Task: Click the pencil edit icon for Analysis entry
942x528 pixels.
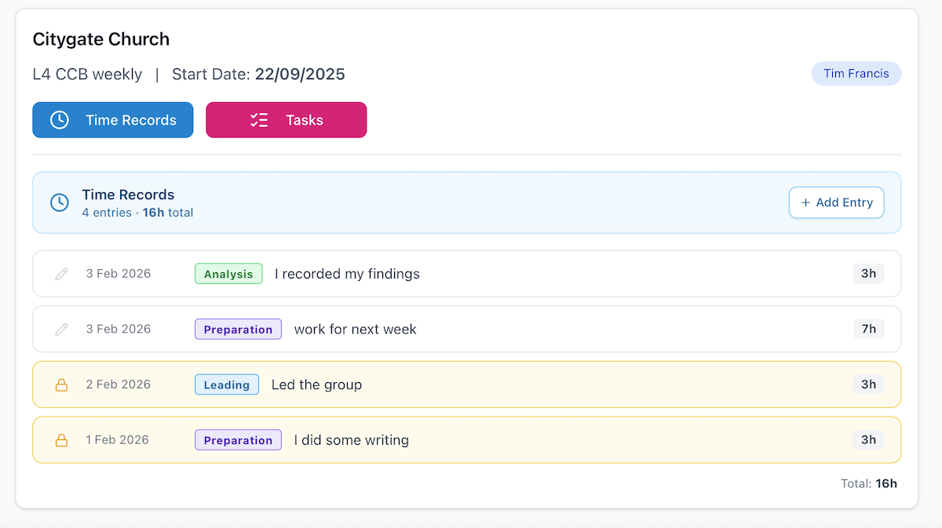Action: pos(61,274)
